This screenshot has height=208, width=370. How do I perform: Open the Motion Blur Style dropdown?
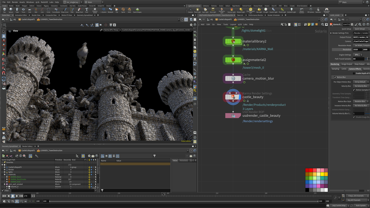click(x=361, y=102)
